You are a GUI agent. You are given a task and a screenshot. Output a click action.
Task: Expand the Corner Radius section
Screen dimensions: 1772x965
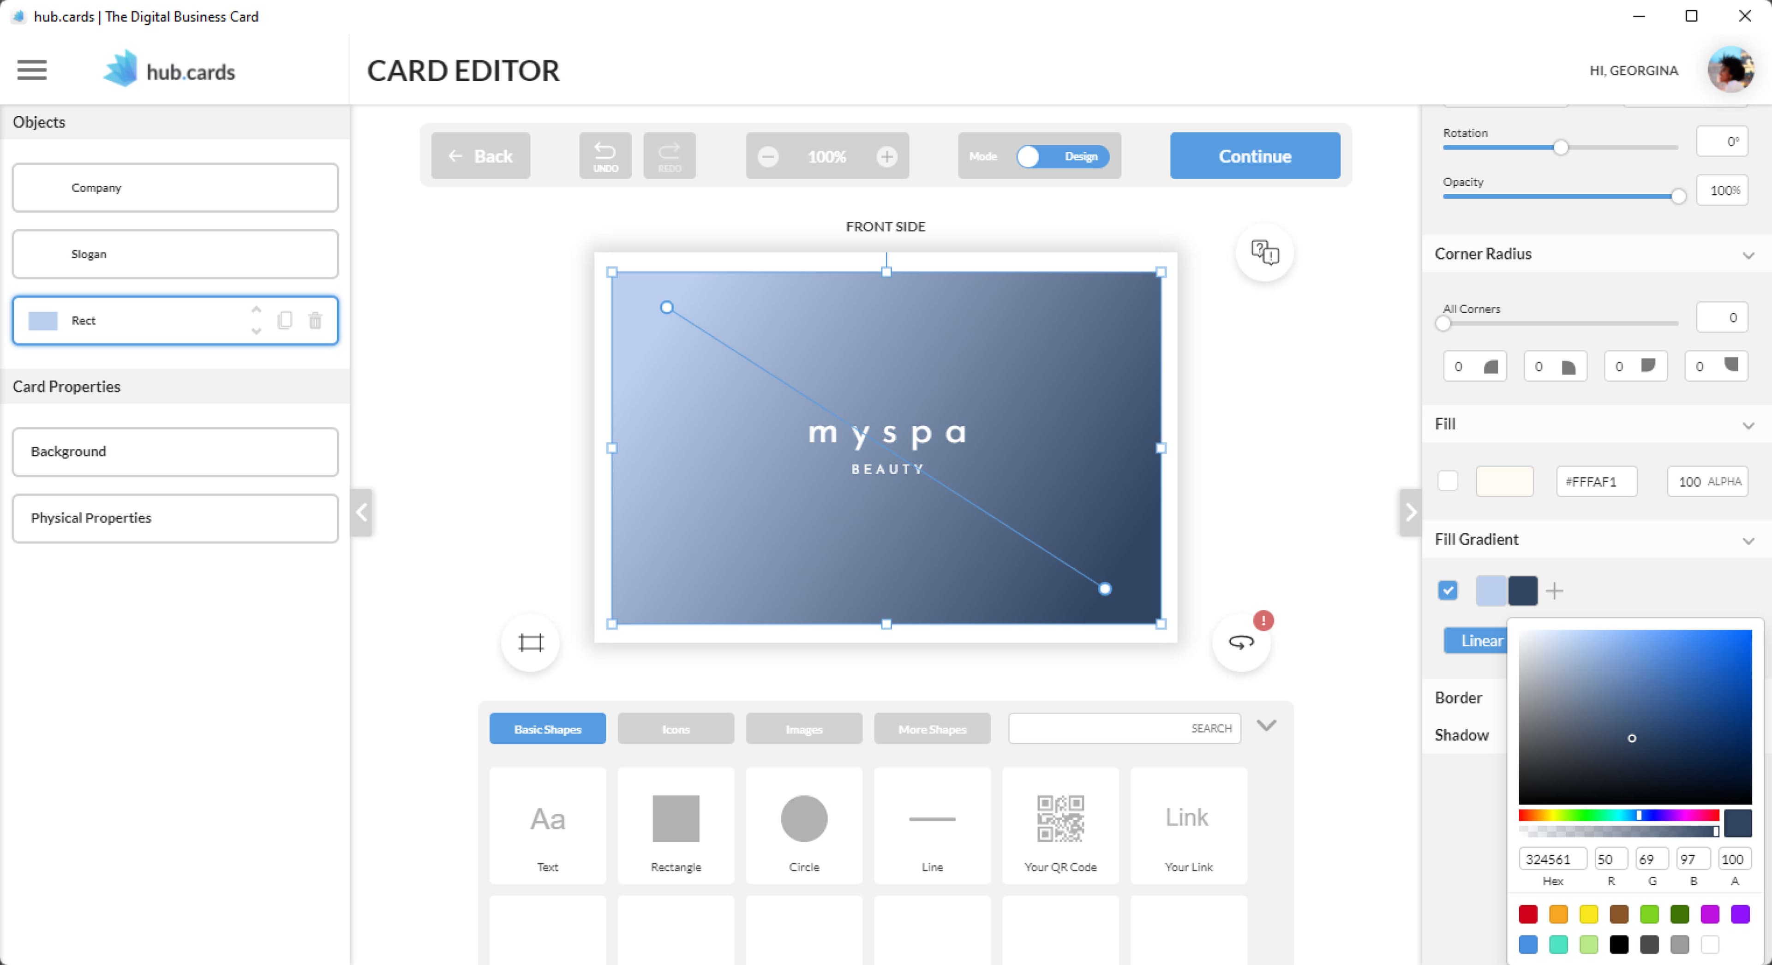tap(1747, 254)
